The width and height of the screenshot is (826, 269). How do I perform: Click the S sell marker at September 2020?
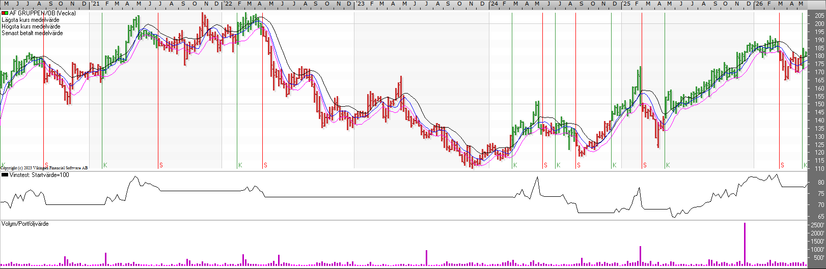point(46,165)
